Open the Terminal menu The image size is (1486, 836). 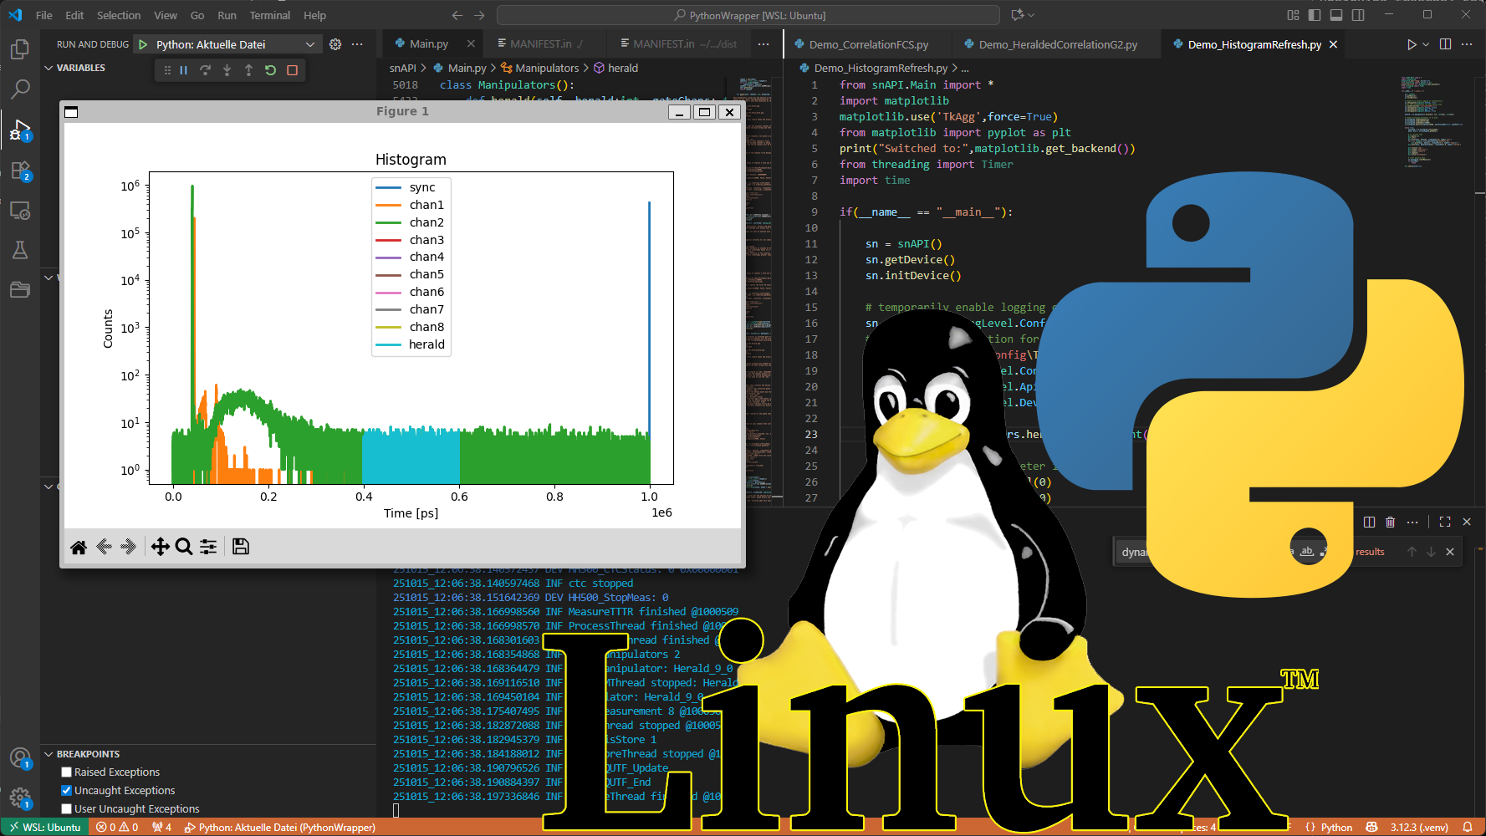(x=269, y=15)
